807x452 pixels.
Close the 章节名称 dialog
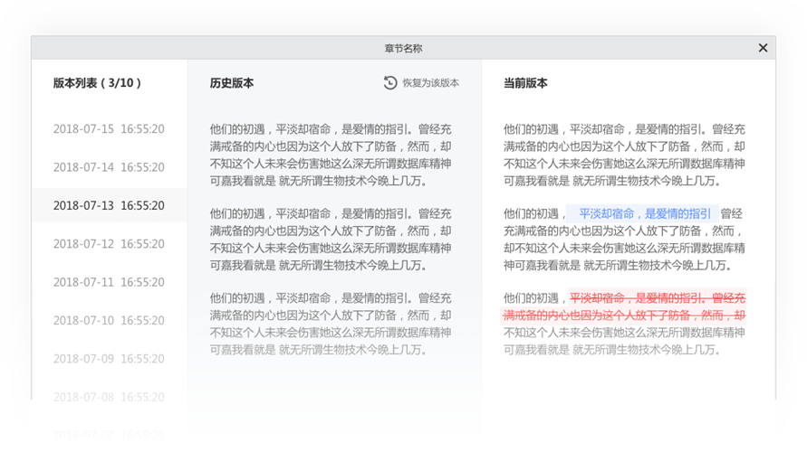(763, 48)
